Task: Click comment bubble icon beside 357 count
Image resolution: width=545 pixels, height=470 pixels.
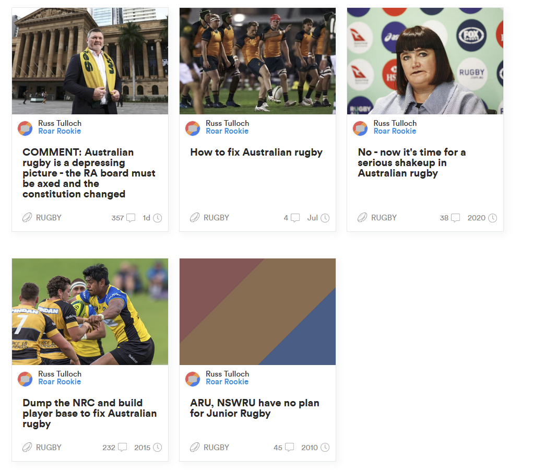Action: click(131, 218)
